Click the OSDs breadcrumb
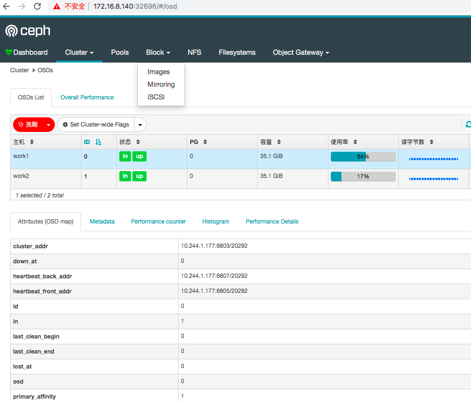The image size is (471, 402). [46, 70]
